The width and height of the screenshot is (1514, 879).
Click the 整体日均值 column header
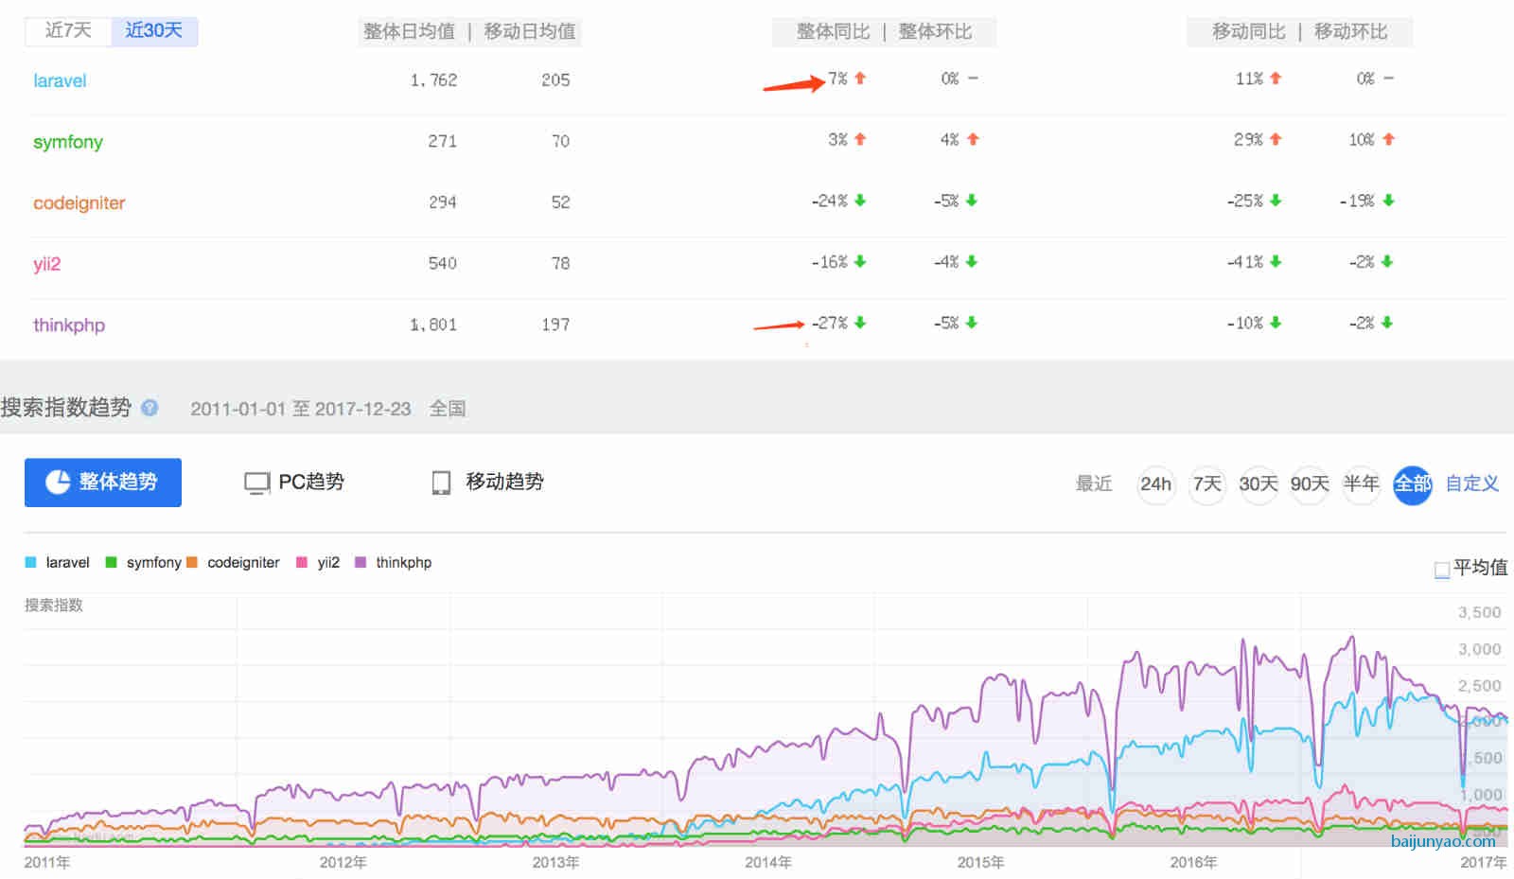(x=409, y=31)
